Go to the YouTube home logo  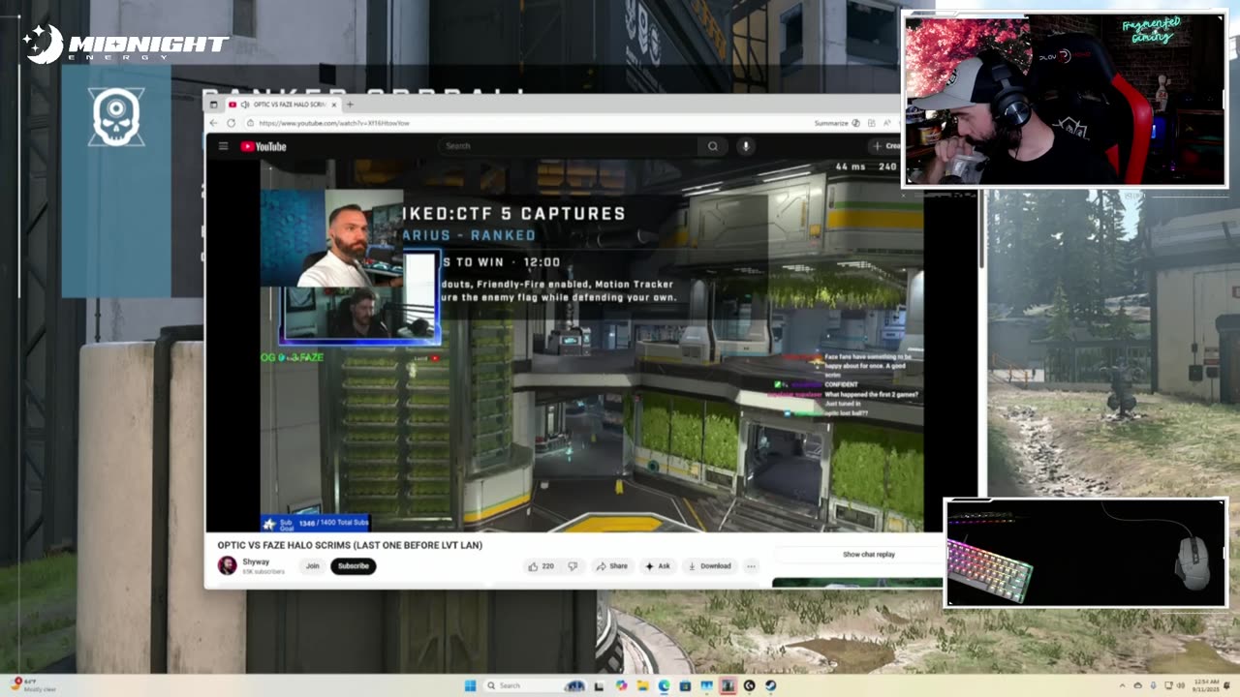pos(263,146)
